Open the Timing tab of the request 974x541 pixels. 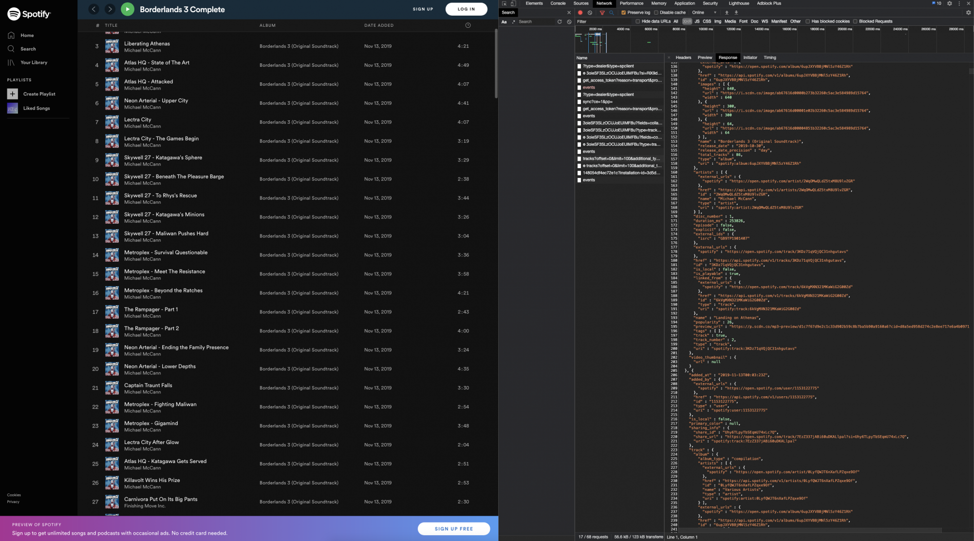770,58
